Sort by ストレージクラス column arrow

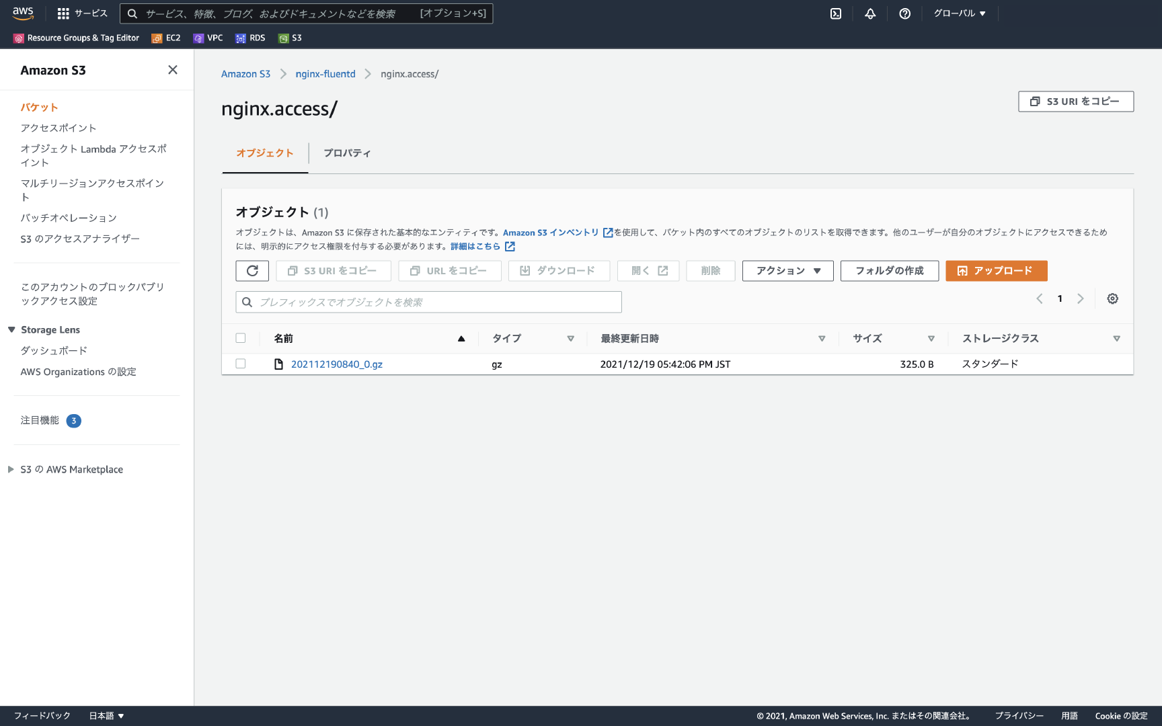(1117, 339)
